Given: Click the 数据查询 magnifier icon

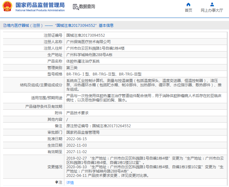Looking at the screenshot, I should (x=75, y=6).
